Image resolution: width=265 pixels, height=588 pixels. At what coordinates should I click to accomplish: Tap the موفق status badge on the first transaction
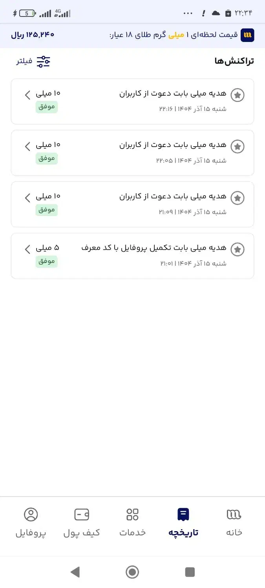[46, 107]
